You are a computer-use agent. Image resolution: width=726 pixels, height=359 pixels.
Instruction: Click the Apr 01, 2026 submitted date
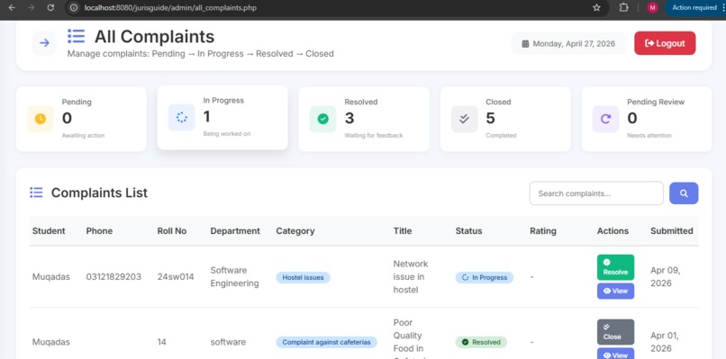coord(666,341)
